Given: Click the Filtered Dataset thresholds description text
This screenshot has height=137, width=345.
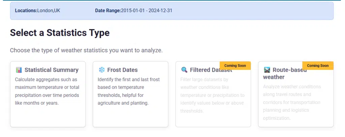Looking at the screenshot, I should point(212,95).
